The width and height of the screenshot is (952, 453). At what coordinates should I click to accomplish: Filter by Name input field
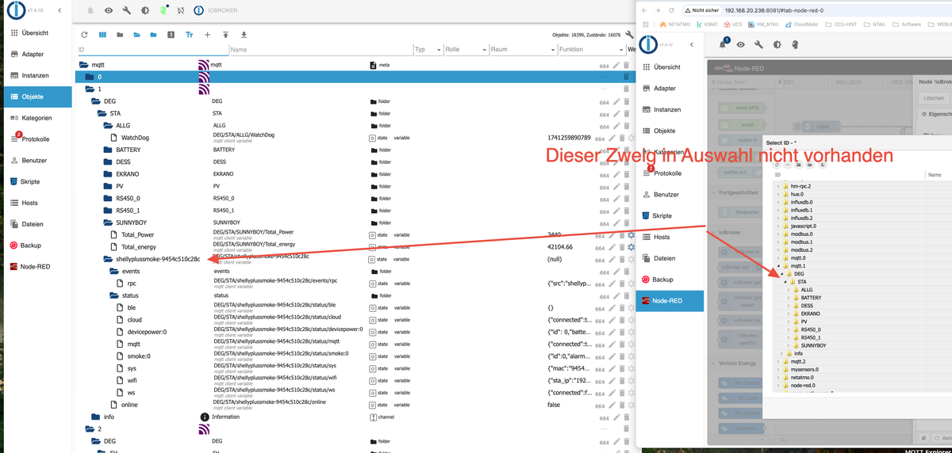[320, 49]
